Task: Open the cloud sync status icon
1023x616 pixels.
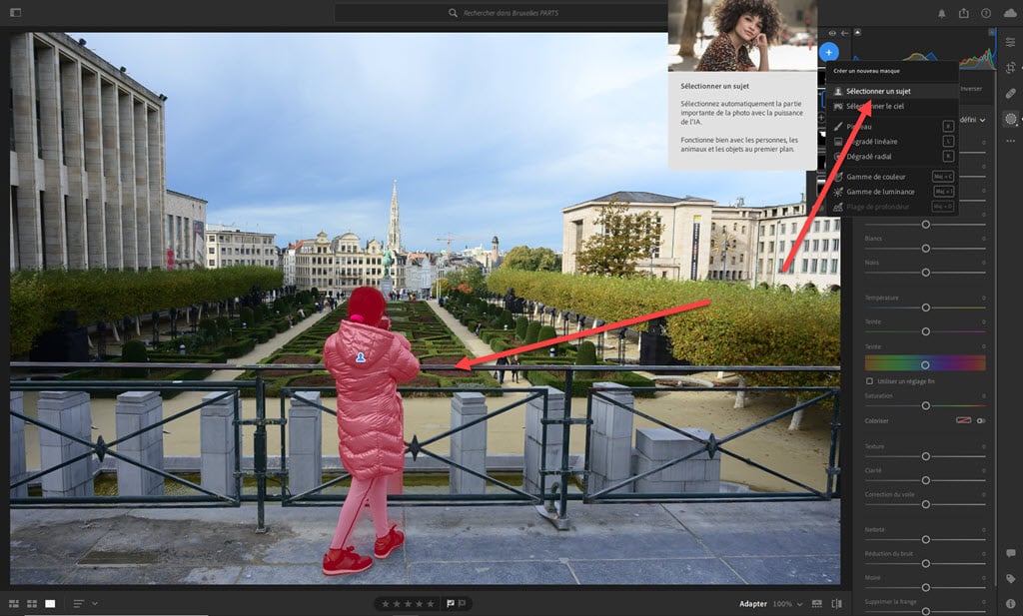Action: coord(1010,13)
